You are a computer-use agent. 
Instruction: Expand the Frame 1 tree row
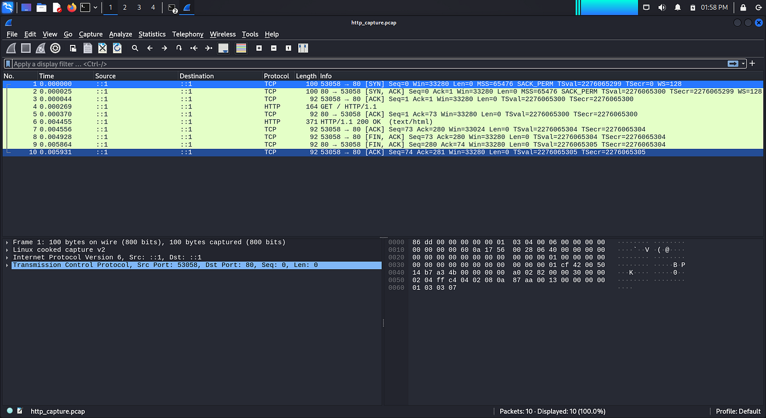7,242
